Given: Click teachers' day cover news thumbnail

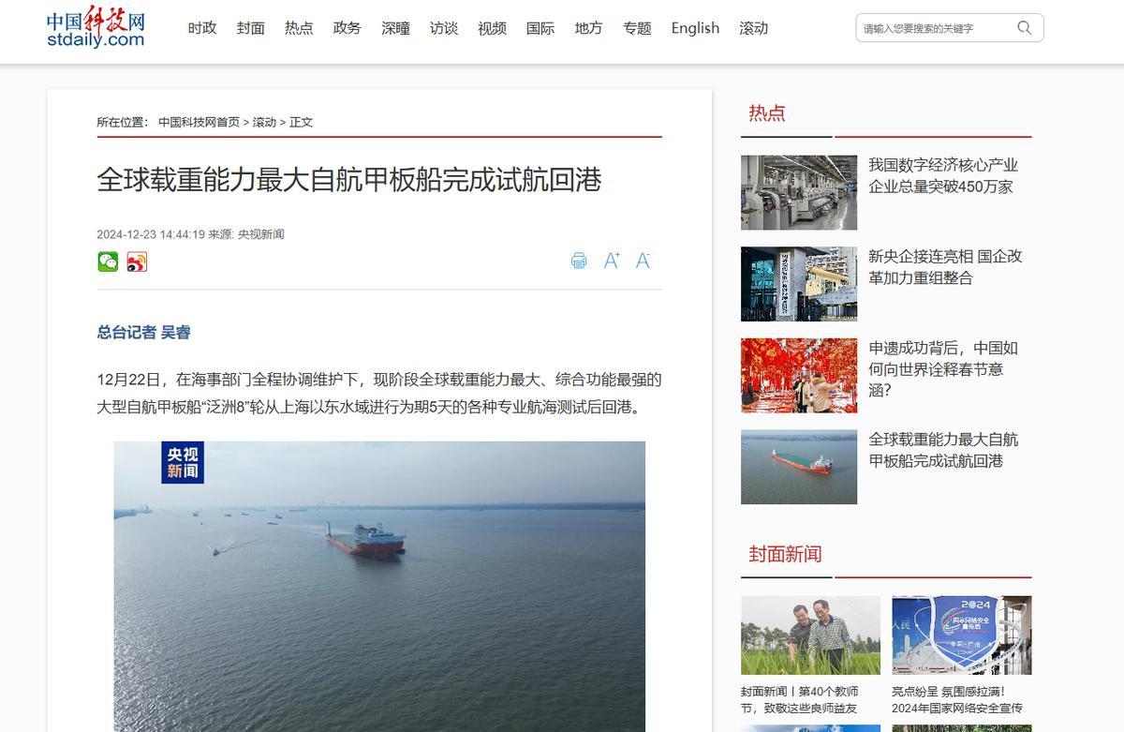Looking at the screenshot, I should click(x=810, y=635).
